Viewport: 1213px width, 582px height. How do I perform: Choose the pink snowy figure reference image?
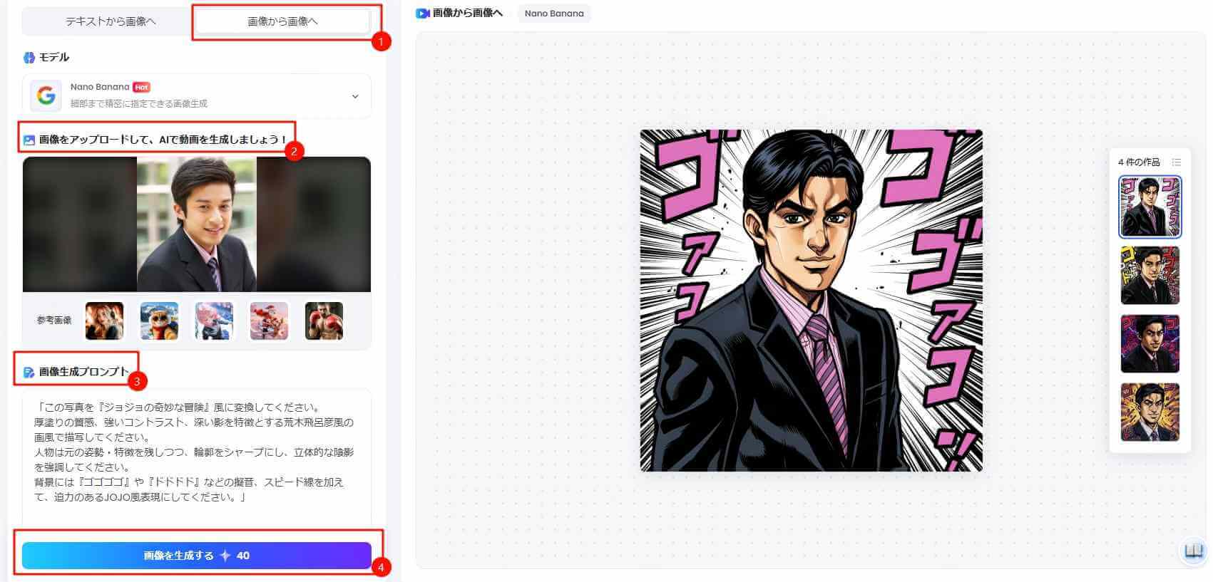click(214, 321)
